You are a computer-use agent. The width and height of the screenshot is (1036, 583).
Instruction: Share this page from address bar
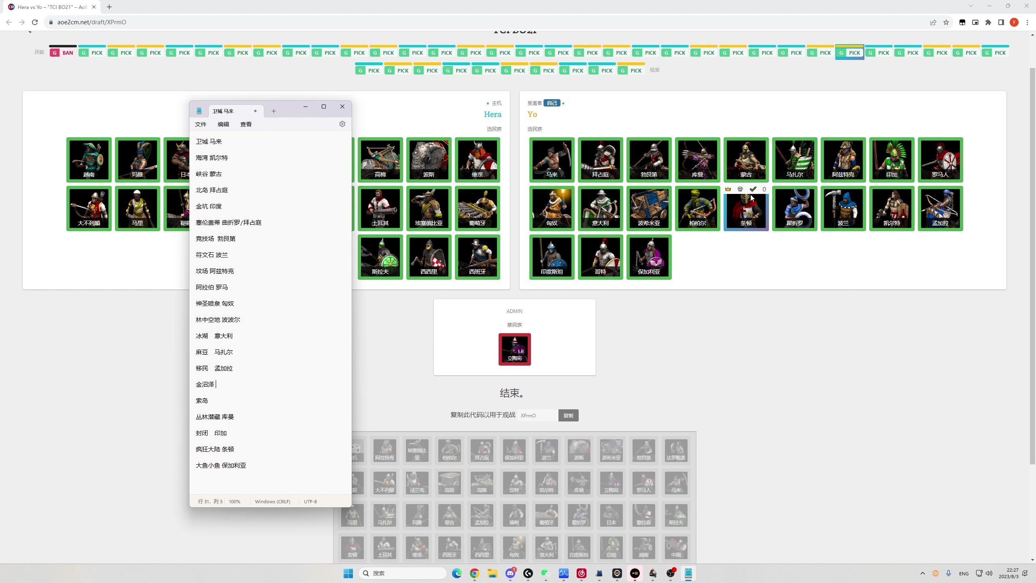coord(933,22)
